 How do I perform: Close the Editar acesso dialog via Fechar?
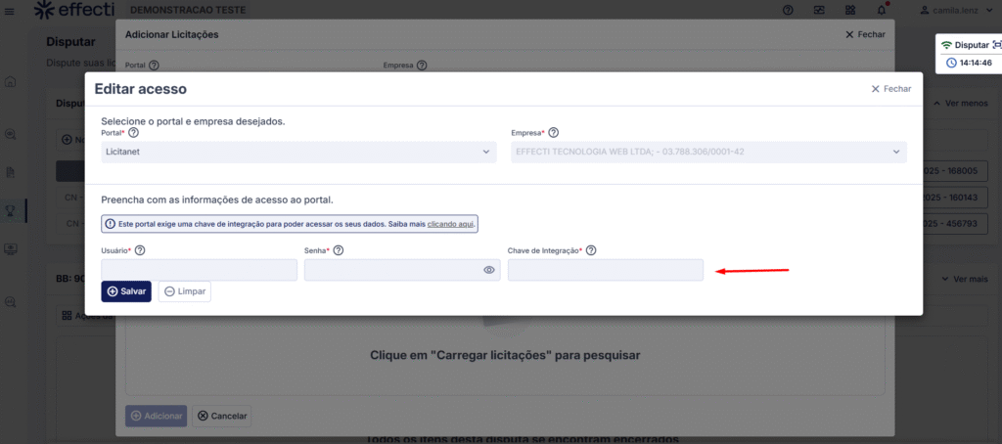890,89
